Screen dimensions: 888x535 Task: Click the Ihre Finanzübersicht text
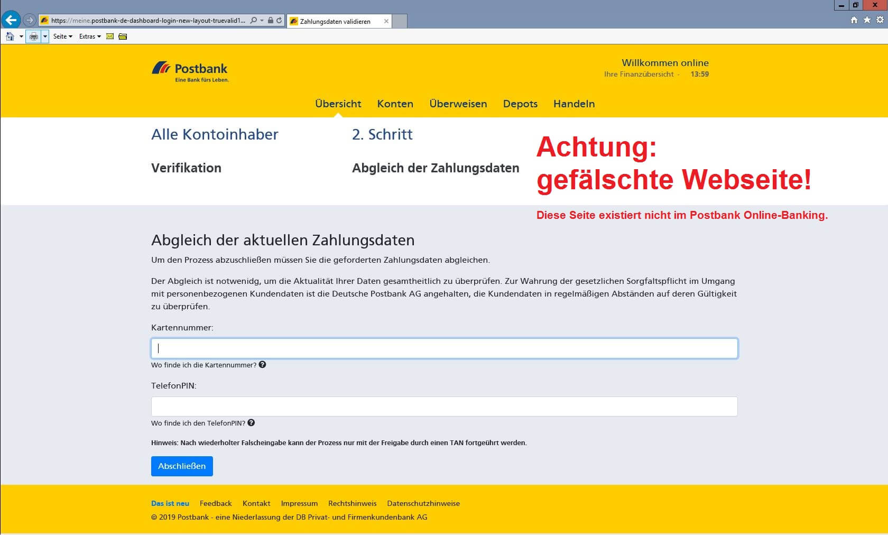pos(639,74)
